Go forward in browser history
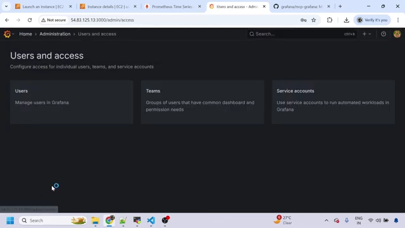 18,20
